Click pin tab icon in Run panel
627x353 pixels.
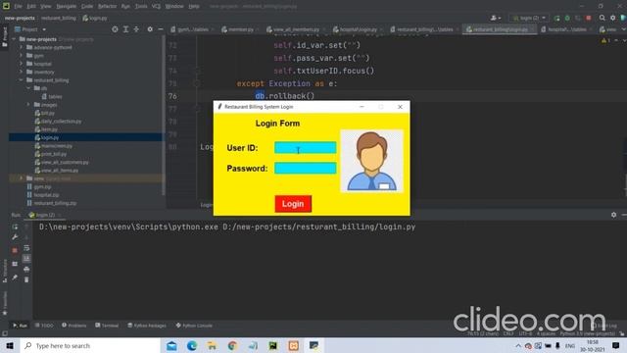(15, 277)
